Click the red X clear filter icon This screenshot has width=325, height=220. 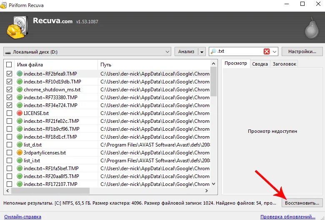[x=267, y=51]
